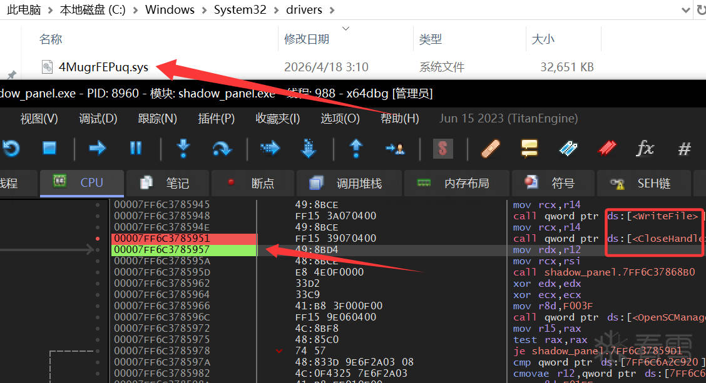Screen dimensions: 706x383
Task: Open functions list with the fx icon
Action: coord(645,148)
